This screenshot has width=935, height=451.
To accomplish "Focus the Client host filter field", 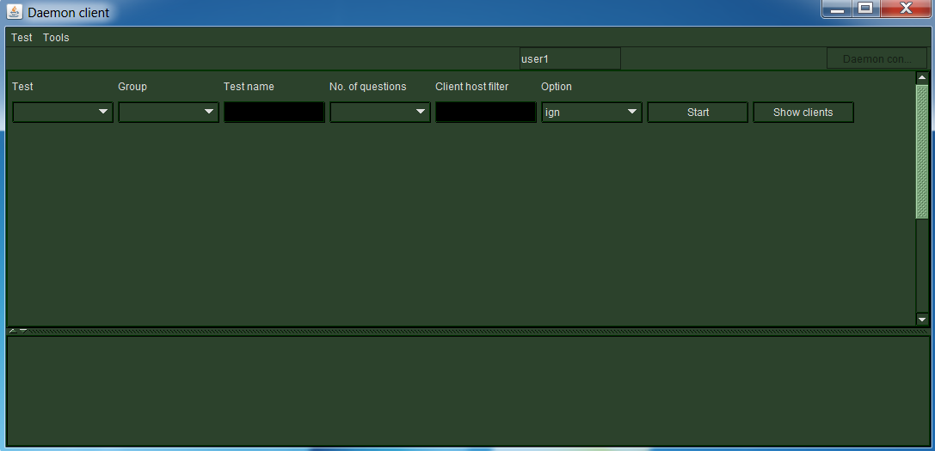I will 486,112.
